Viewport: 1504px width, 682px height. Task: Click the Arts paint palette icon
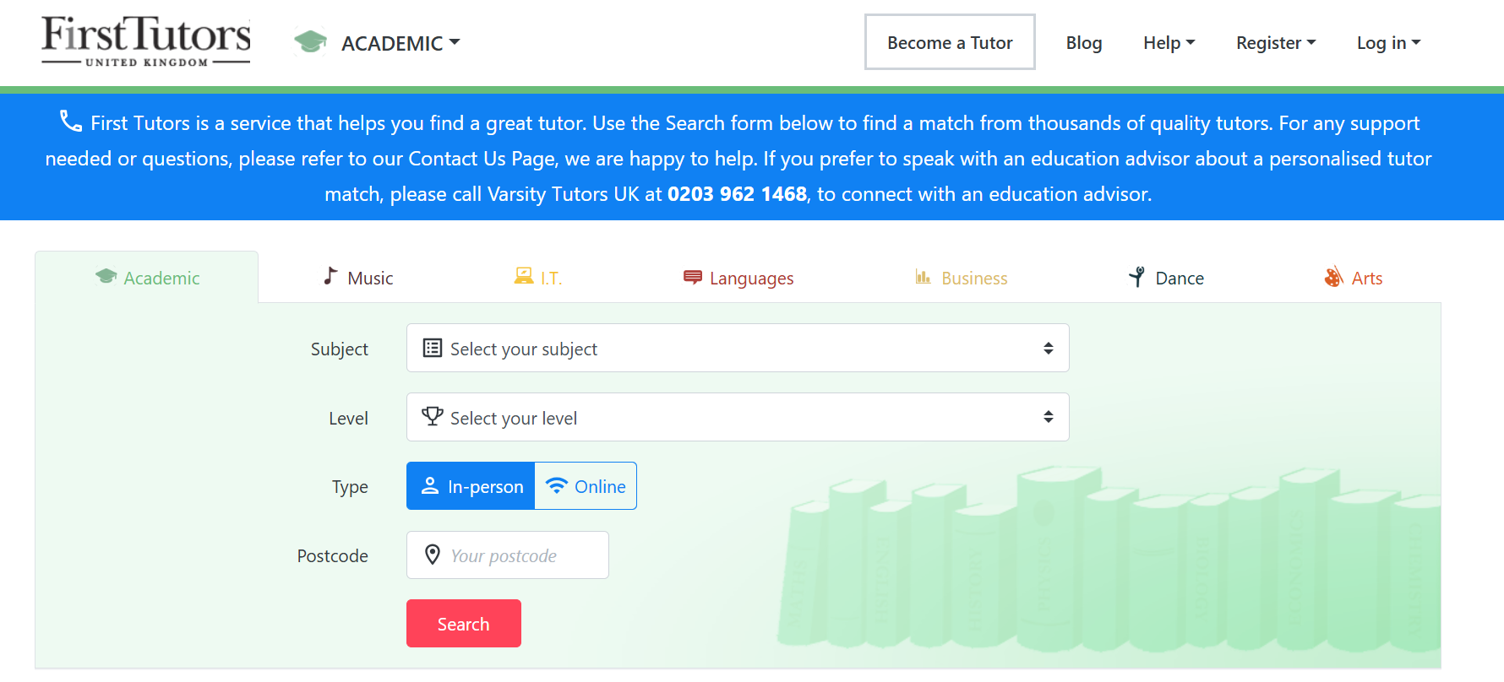point(1333,277)
